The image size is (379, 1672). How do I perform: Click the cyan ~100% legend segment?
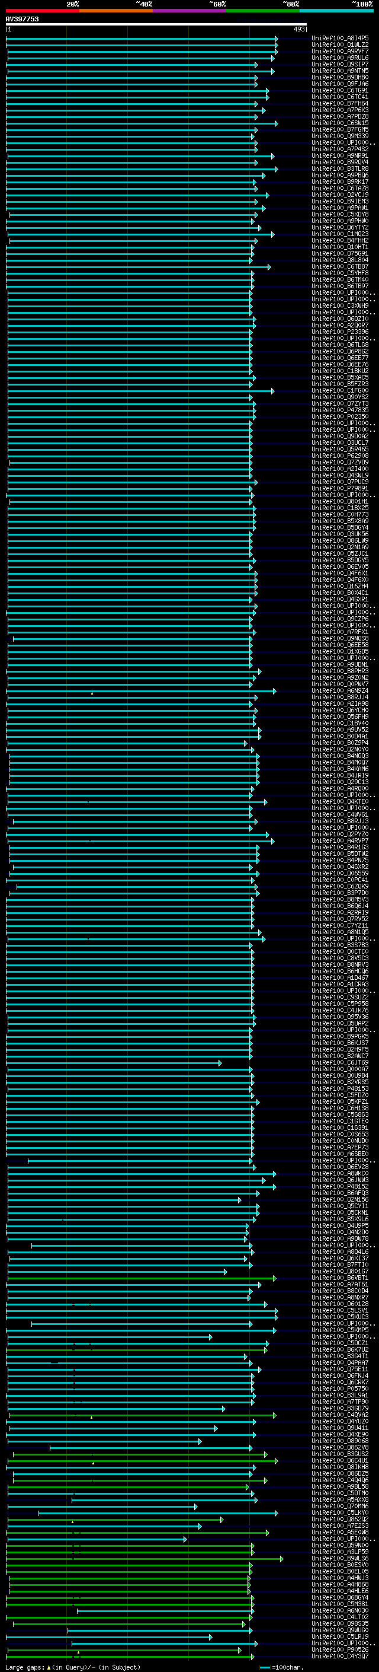click(336, 11)
